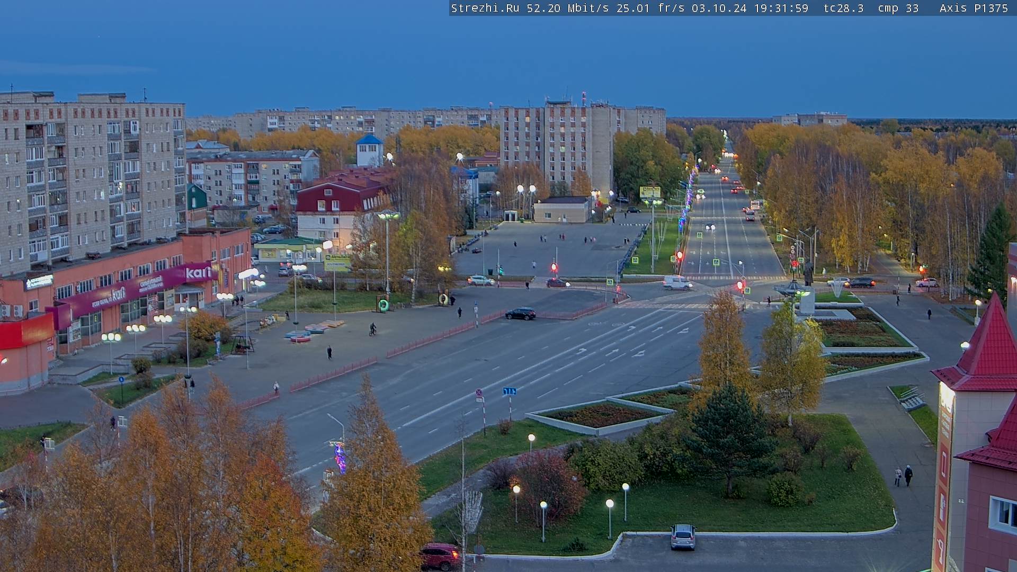
Task: Click the "cmp 33" compression value
Action: [898, 8]
